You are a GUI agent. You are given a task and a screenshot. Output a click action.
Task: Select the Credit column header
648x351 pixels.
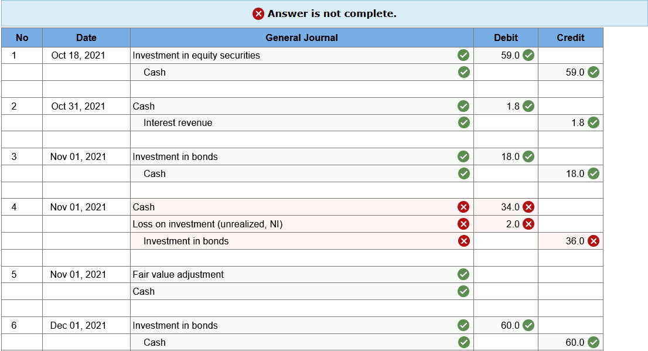[570, 38]
